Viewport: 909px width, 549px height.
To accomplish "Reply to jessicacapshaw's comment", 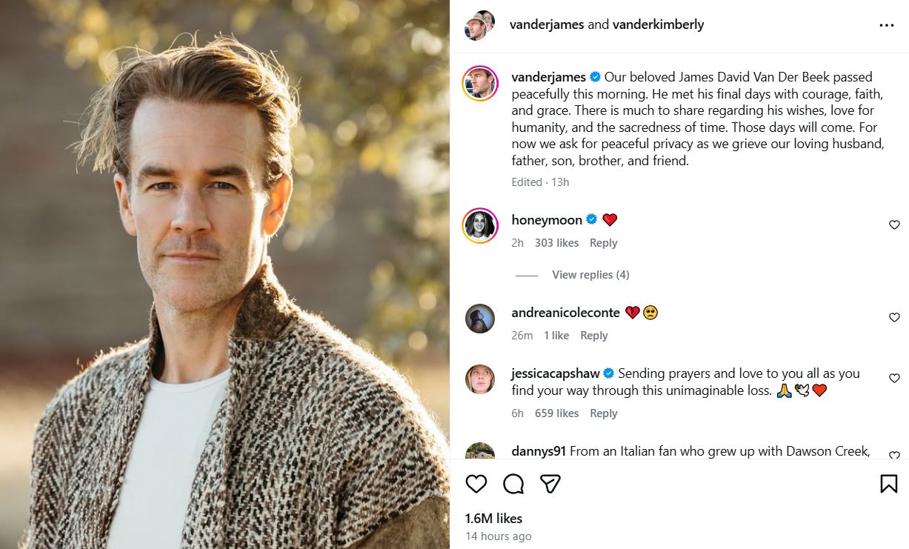I will tap(603, 413).
